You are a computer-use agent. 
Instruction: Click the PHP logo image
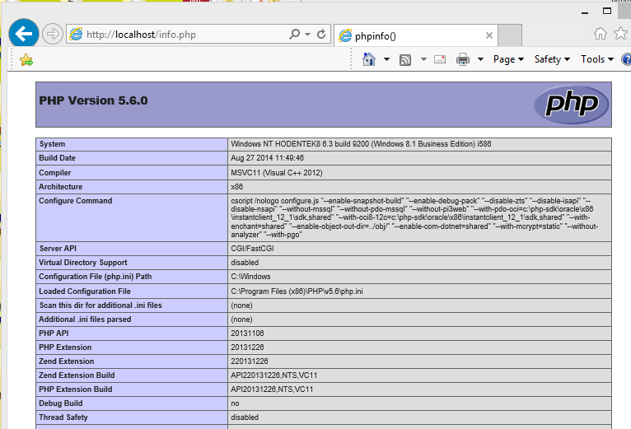pyautogui.click(x=572, y=105)
